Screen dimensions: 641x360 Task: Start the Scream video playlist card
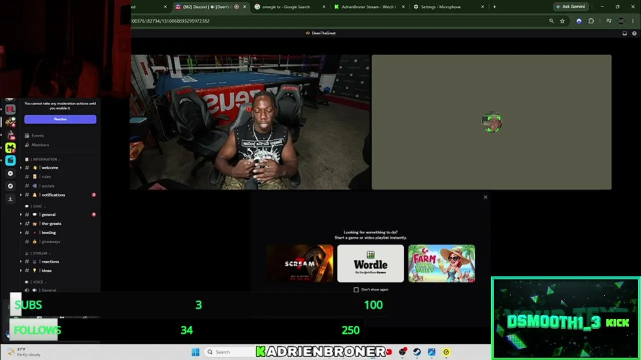click(300, 263)
